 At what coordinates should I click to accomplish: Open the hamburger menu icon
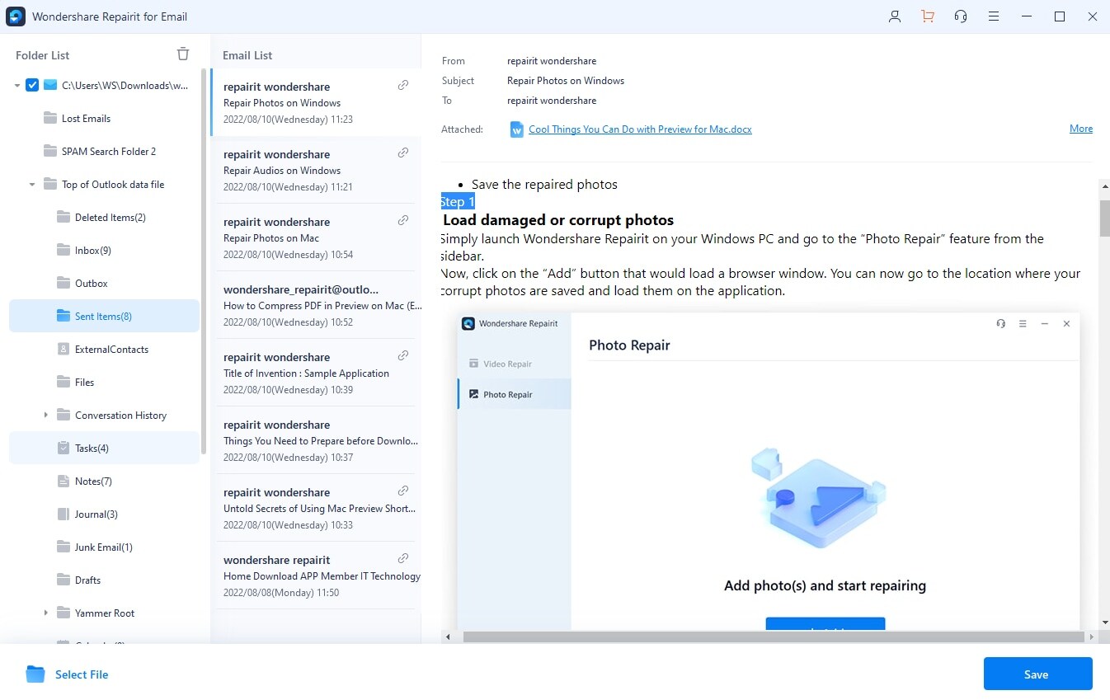[x=994, y=16]
